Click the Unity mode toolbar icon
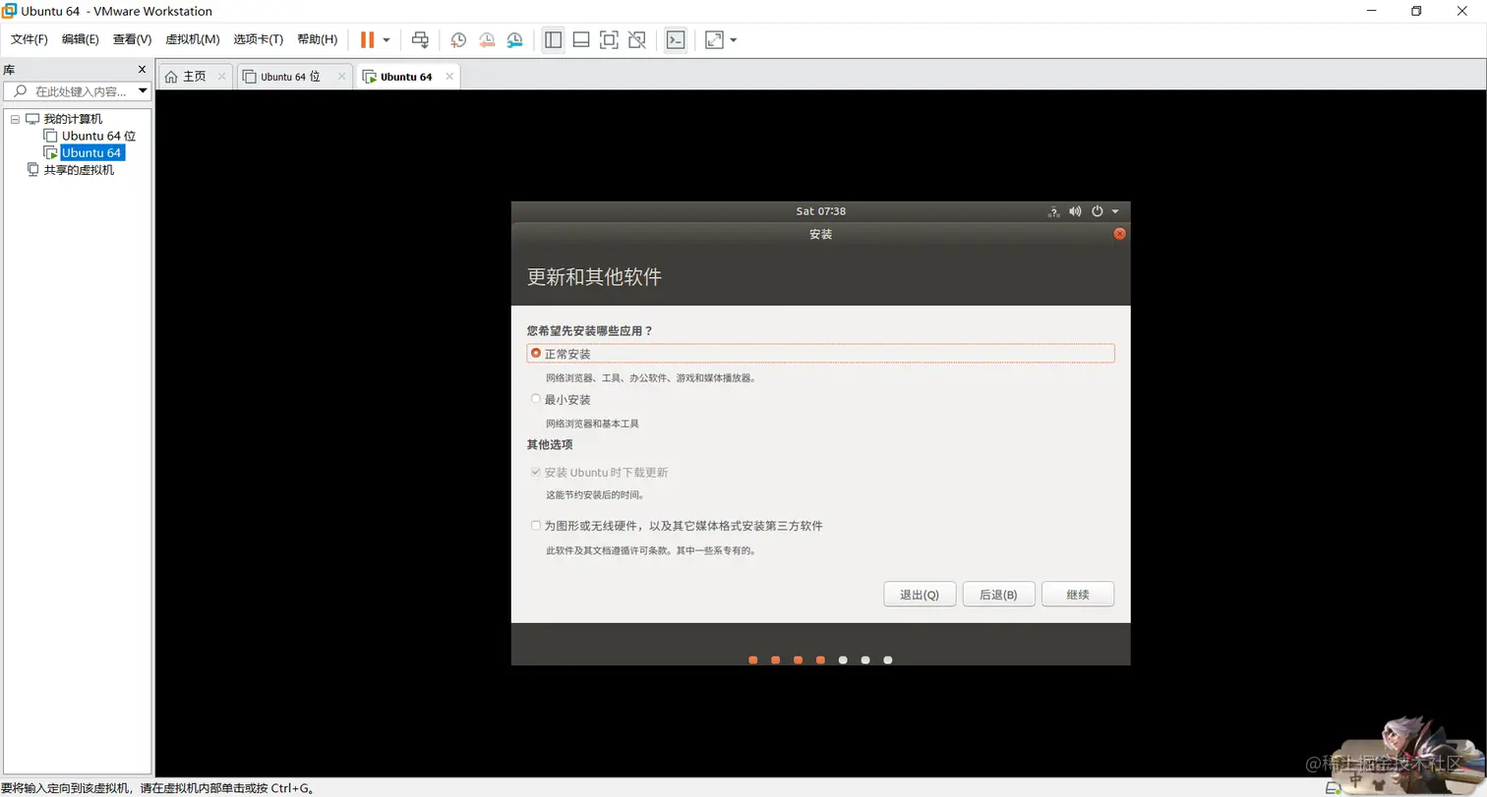Image resolution: width=1487 pixels, height=797 pixels. [637, 40]
